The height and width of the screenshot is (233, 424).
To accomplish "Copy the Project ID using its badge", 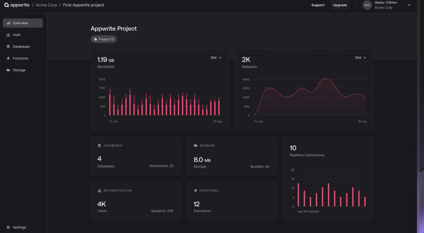I will (x=104, y=39).
